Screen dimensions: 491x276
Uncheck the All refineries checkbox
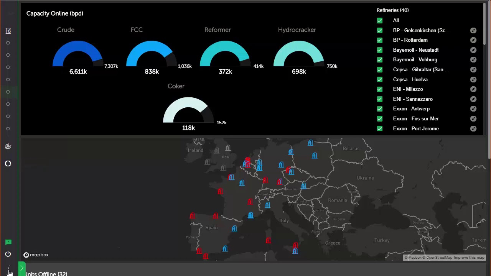pos(380,20)
